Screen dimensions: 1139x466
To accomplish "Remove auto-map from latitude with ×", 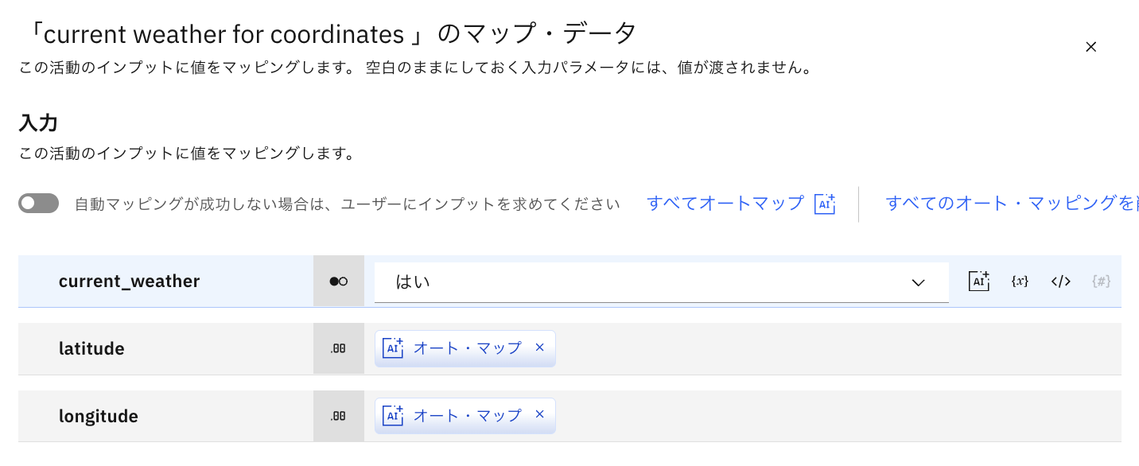I will (x=539, y=348).
